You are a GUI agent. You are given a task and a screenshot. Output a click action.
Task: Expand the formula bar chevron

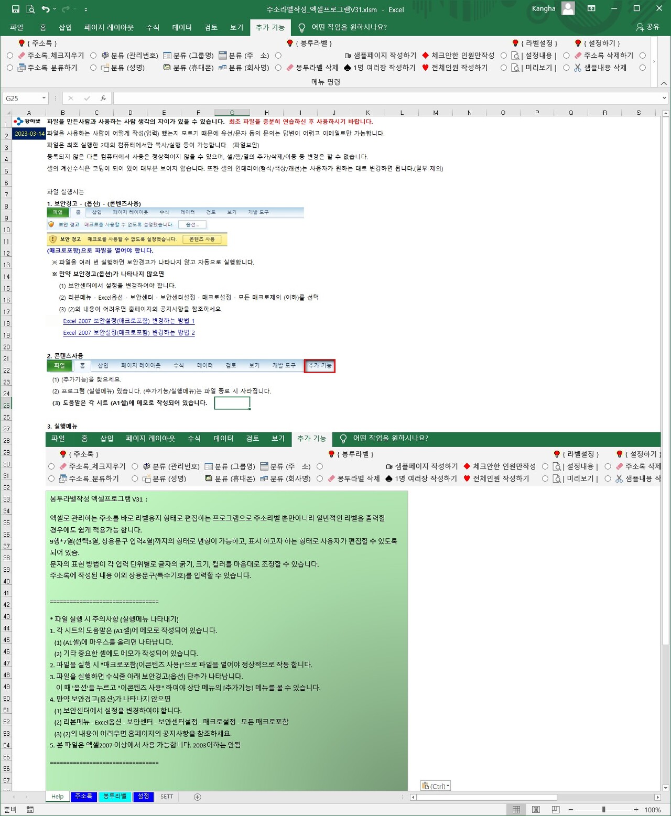(x=664, y=98)
